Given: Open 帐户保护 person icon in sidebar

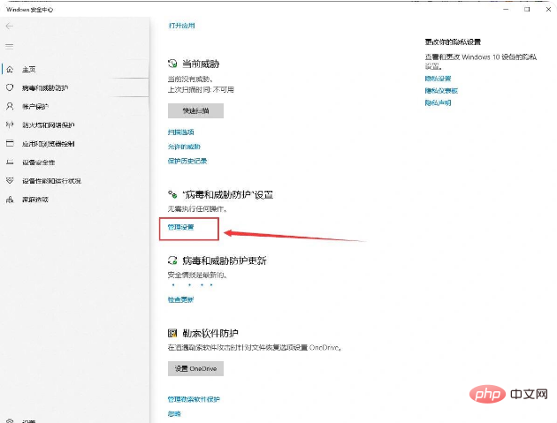Looking at the screenshot, I should (10, 106).
